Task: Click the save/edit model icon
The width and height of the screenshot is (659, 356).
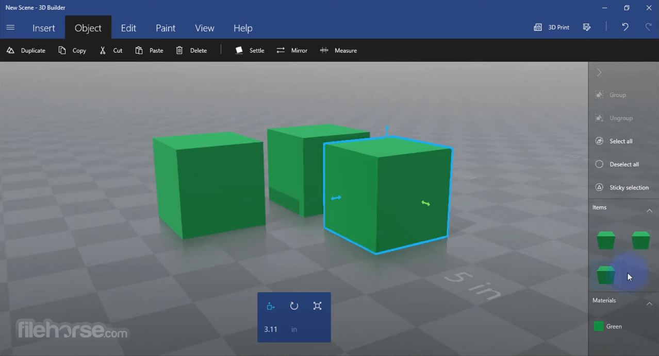Action: [x=587, y=27]
